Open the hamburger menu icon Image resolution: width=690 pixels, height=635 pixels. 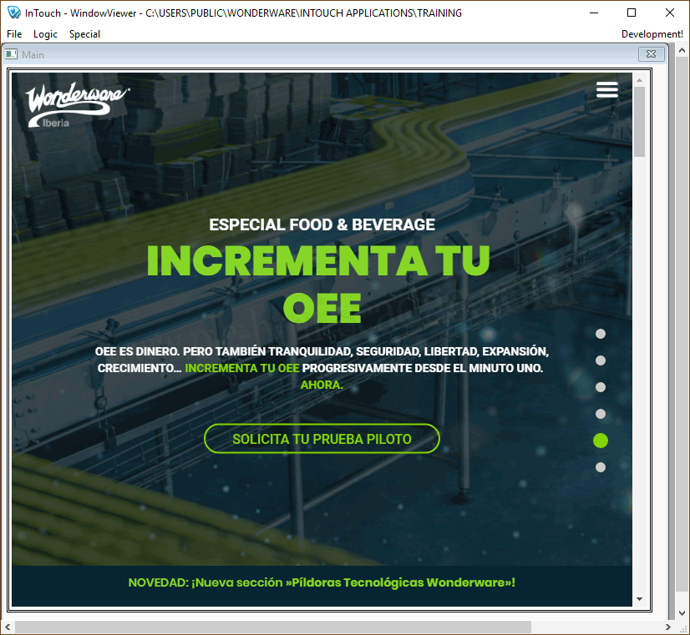pyautogui.click(x=607, y=90)
